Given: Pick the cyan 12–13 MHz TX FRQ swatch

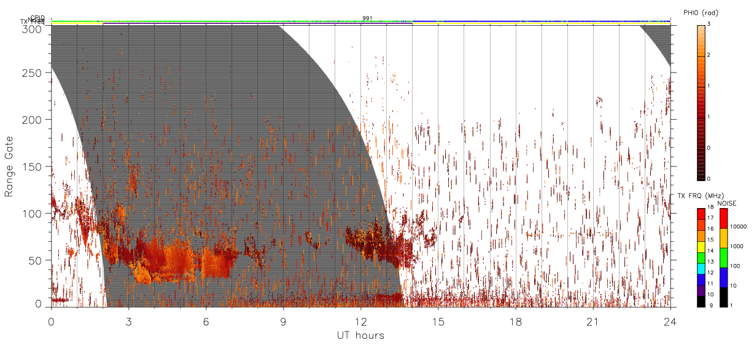Looking at the screenshot, I should tap(701, 269).
